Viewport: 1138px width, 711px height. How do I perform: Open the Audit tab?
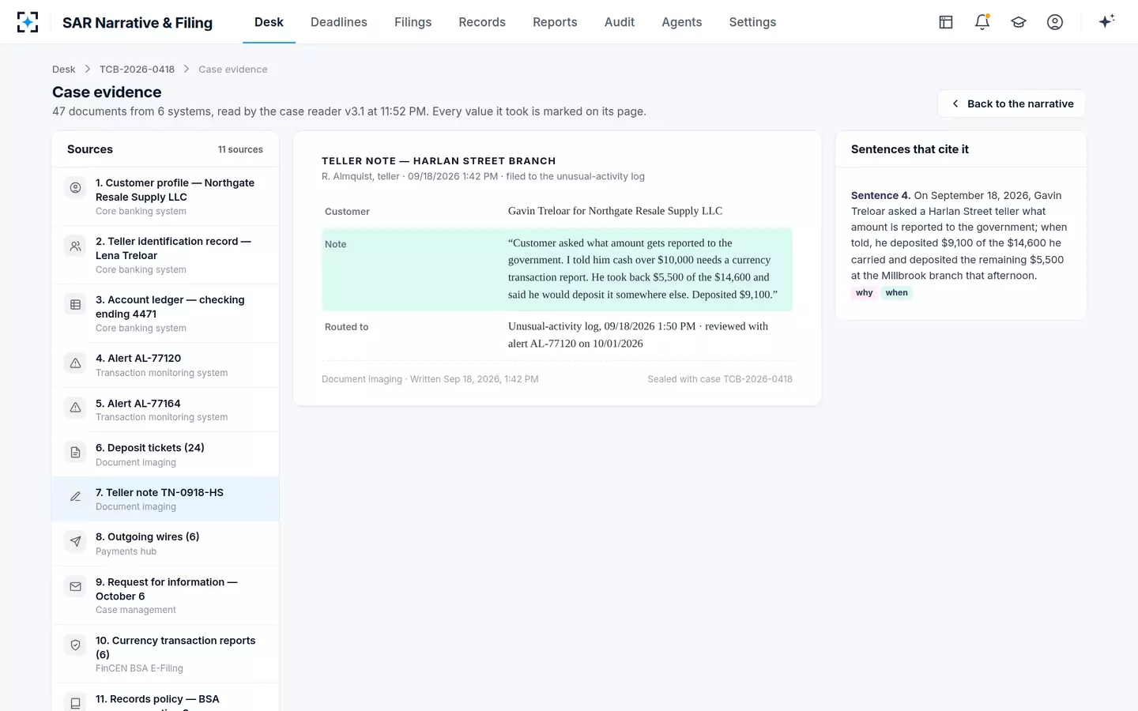[x=620, y=22]
